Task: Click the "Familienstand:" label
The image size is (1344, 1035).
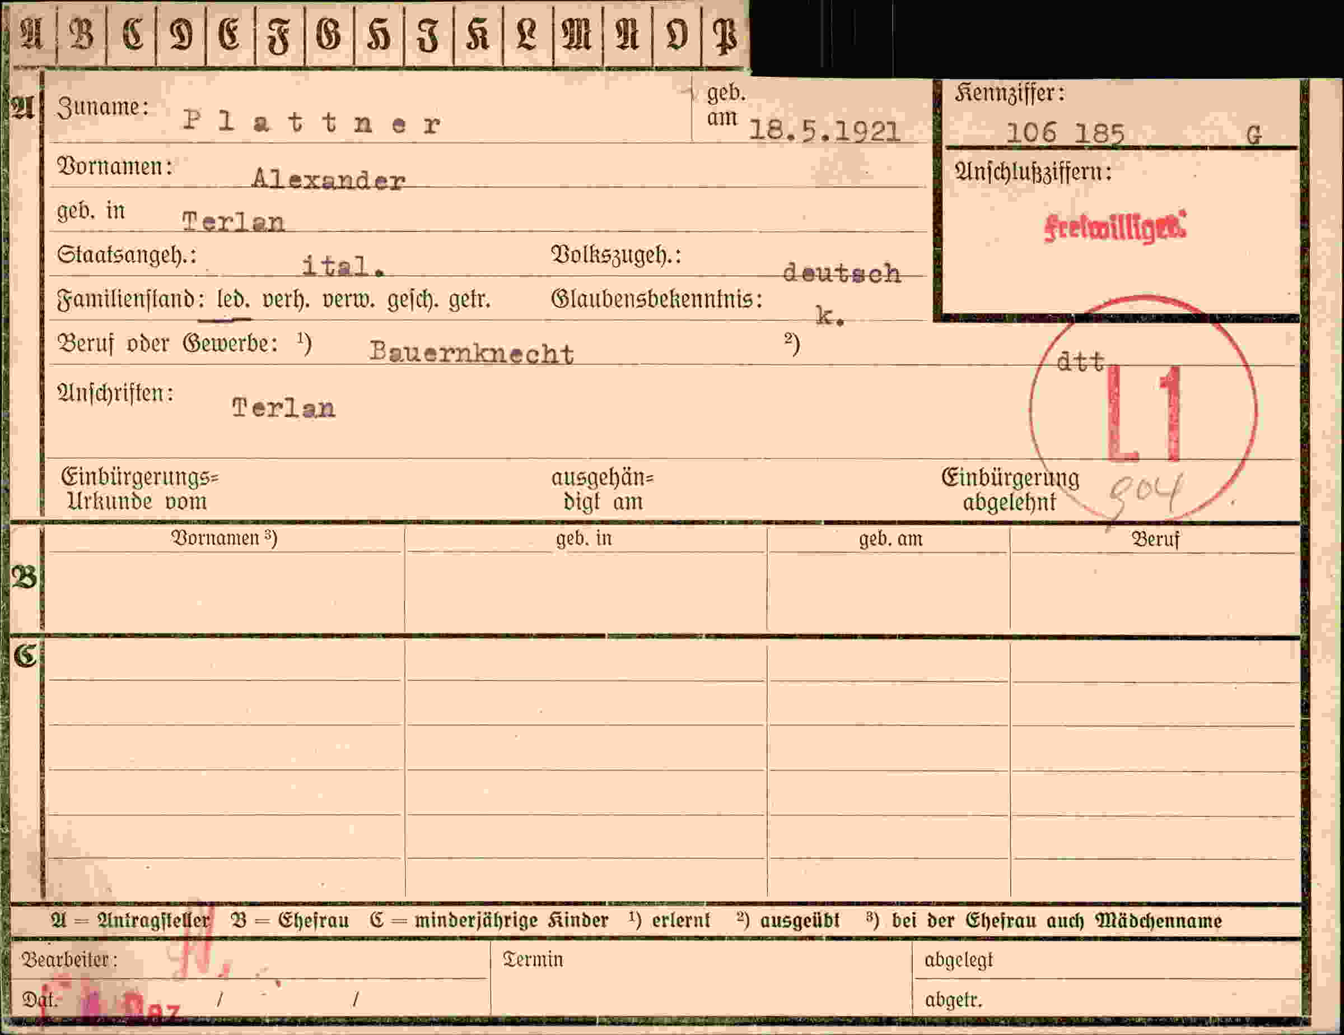Action: 130,300
